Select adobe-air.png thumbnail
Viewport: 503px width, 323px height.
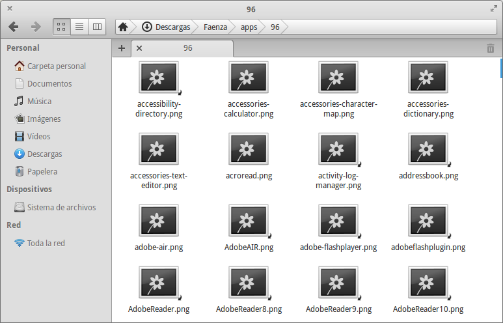(x=159, y=221)
